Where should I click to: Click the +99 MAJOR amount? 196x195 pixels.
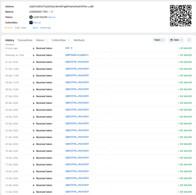[x=185, y=48]
